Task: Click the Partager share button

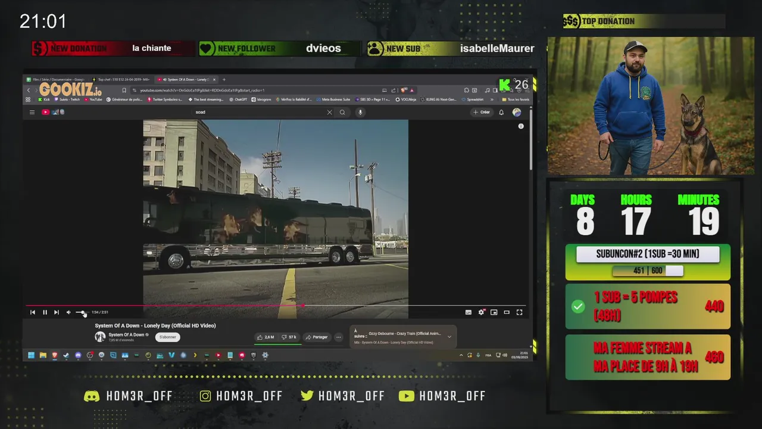Action: pyautogui.click(x=317, y=337)
